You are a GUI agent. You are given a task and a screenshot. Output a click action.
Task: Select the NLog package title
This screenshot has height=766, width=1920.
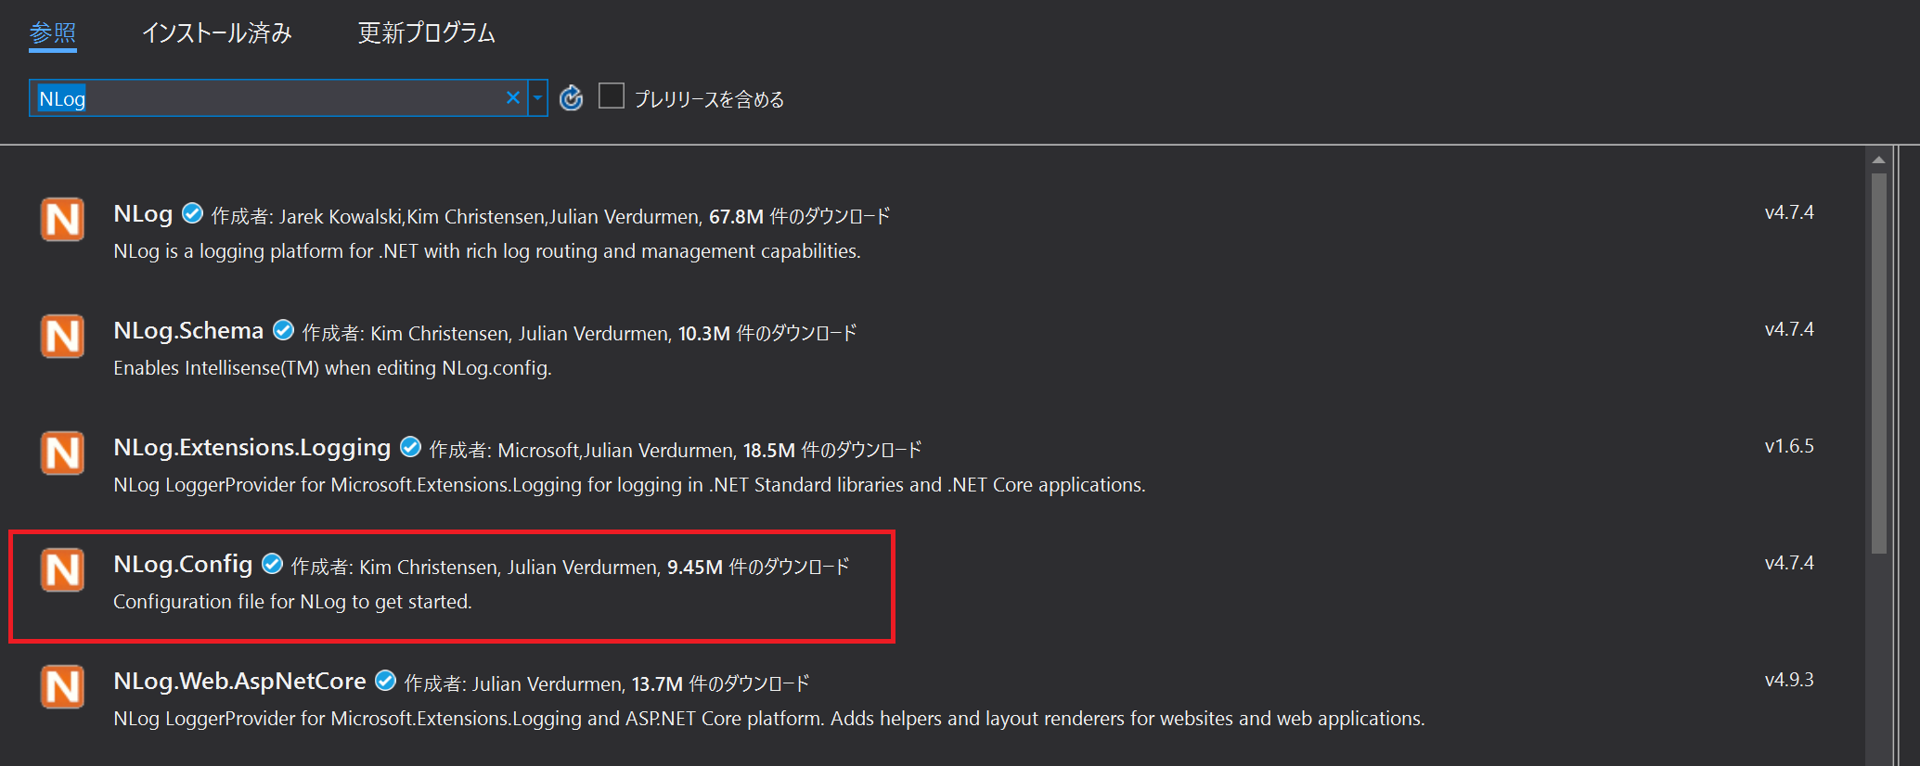(x=143, y=214)
